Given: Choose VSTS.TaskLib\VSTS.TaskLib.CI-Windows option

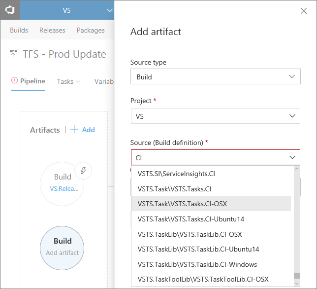Looking at the screenshot, I should coord(211,264).
